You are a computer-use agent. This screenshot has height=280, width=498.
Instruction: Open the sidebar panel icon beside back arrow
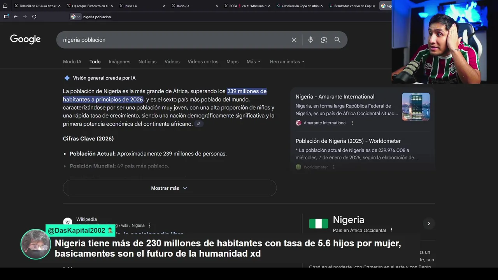coord(6,17)
